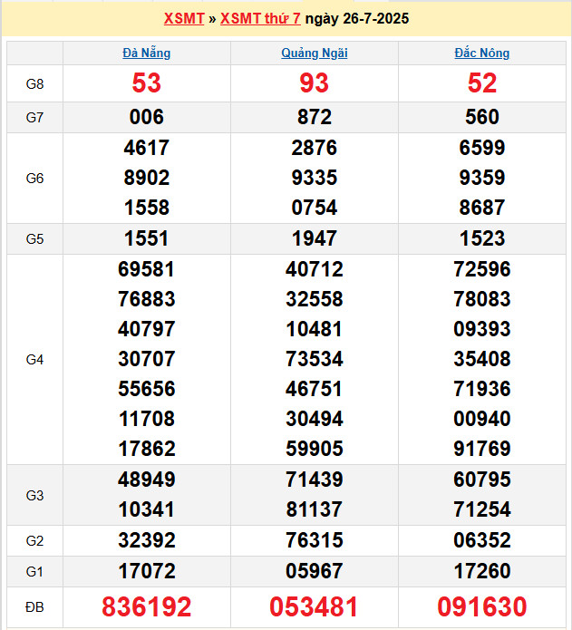
Task: Click G4 number 40797
Action: coord(147,329)
